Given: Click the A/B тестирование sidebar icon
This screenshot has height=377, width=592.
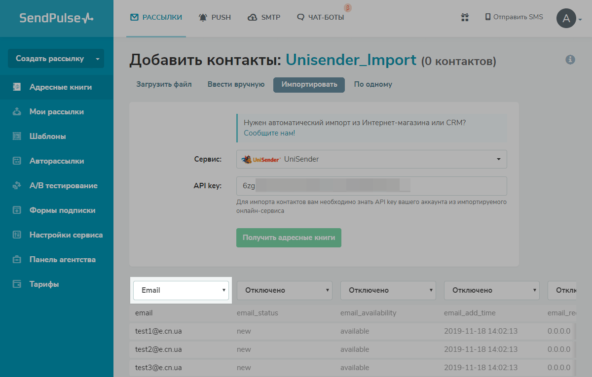Looking at the screenshot, I should [x=17, y=186].
